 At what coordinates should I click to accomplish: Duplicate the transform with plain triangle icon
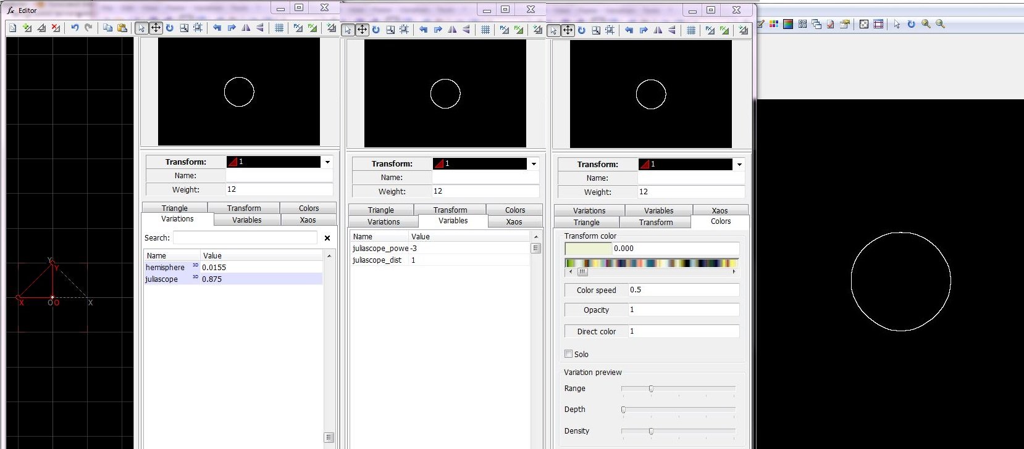click(41, 28)
